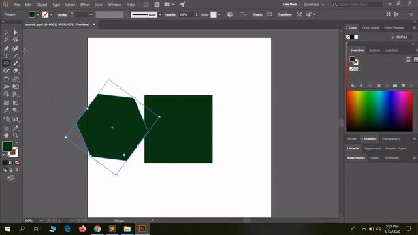Screen dimensions: 418x235
Task: Select the Artboard tool
Action: coord(6,128)
